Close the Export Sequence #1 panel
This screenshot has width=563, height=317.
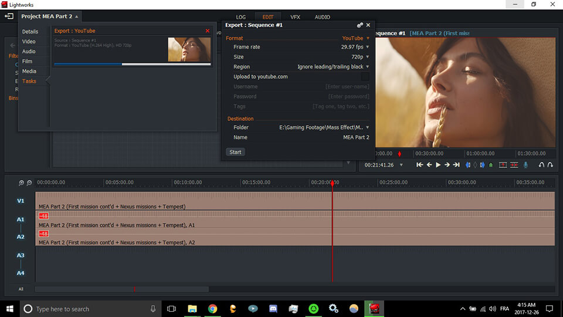(368, 25)
